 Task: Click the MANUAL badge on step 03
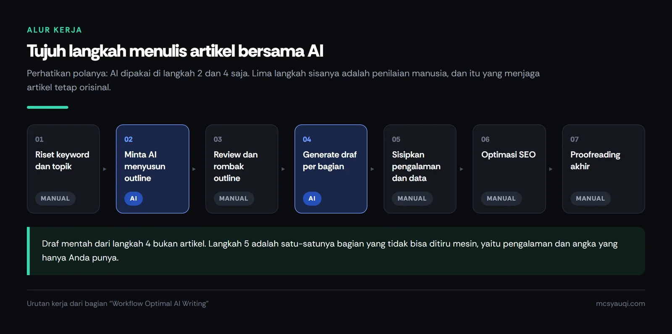pyautogui.click(x=234, y=198)
